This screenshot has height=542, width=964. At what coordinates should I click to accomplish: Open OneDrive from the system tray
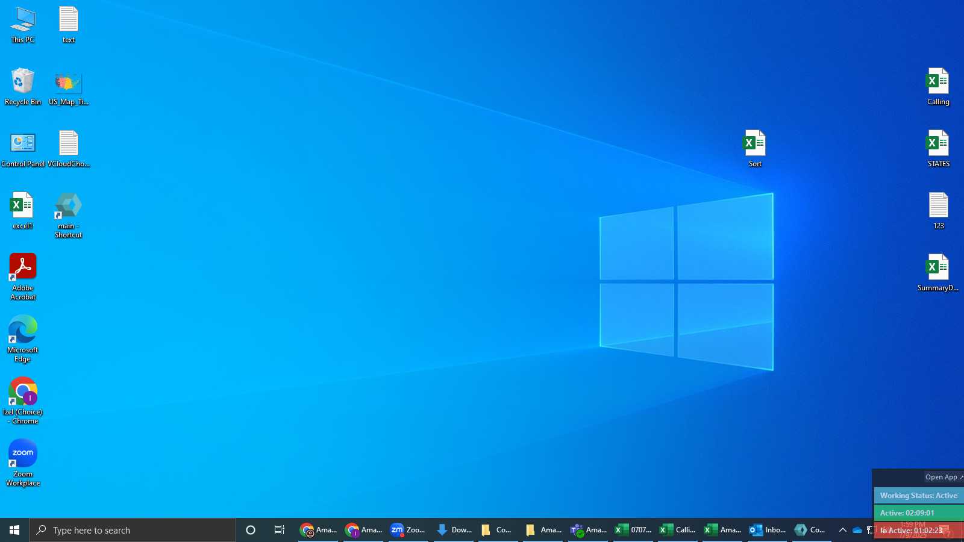coord(857,530)
